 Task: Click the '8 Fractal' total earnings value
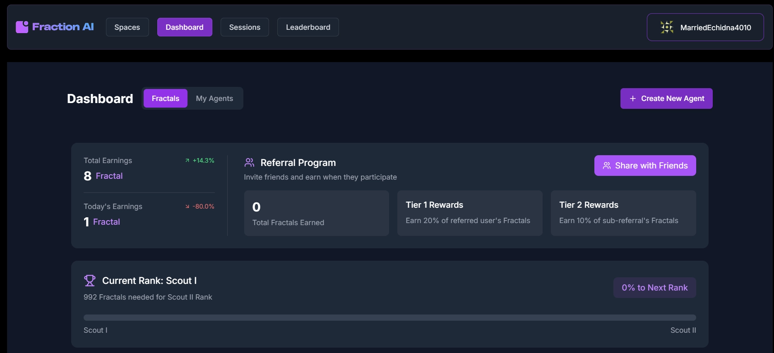(103, 176)
